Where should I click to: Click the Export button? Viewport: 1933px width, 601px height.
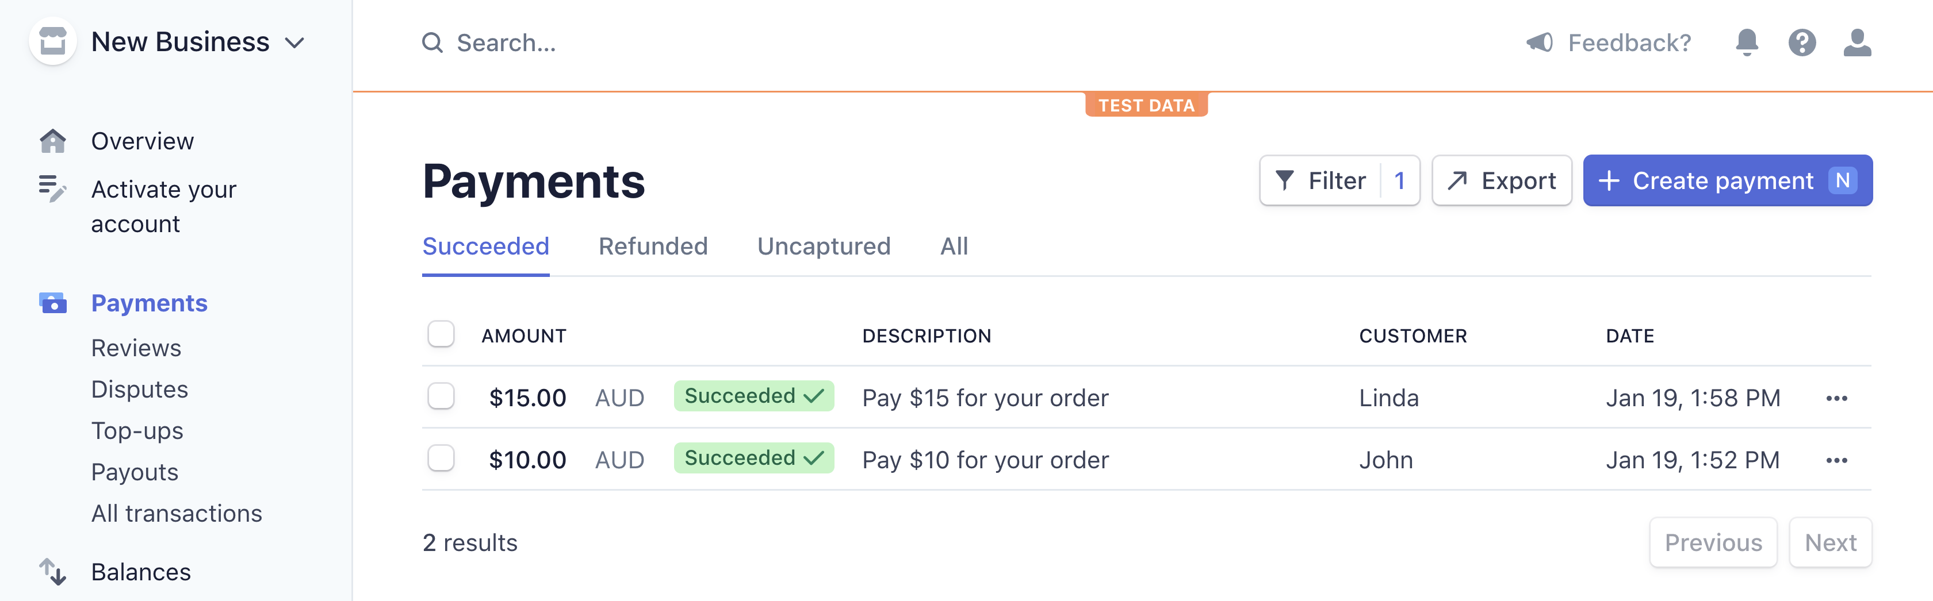pyautogui.click(x=1502, y=180)
